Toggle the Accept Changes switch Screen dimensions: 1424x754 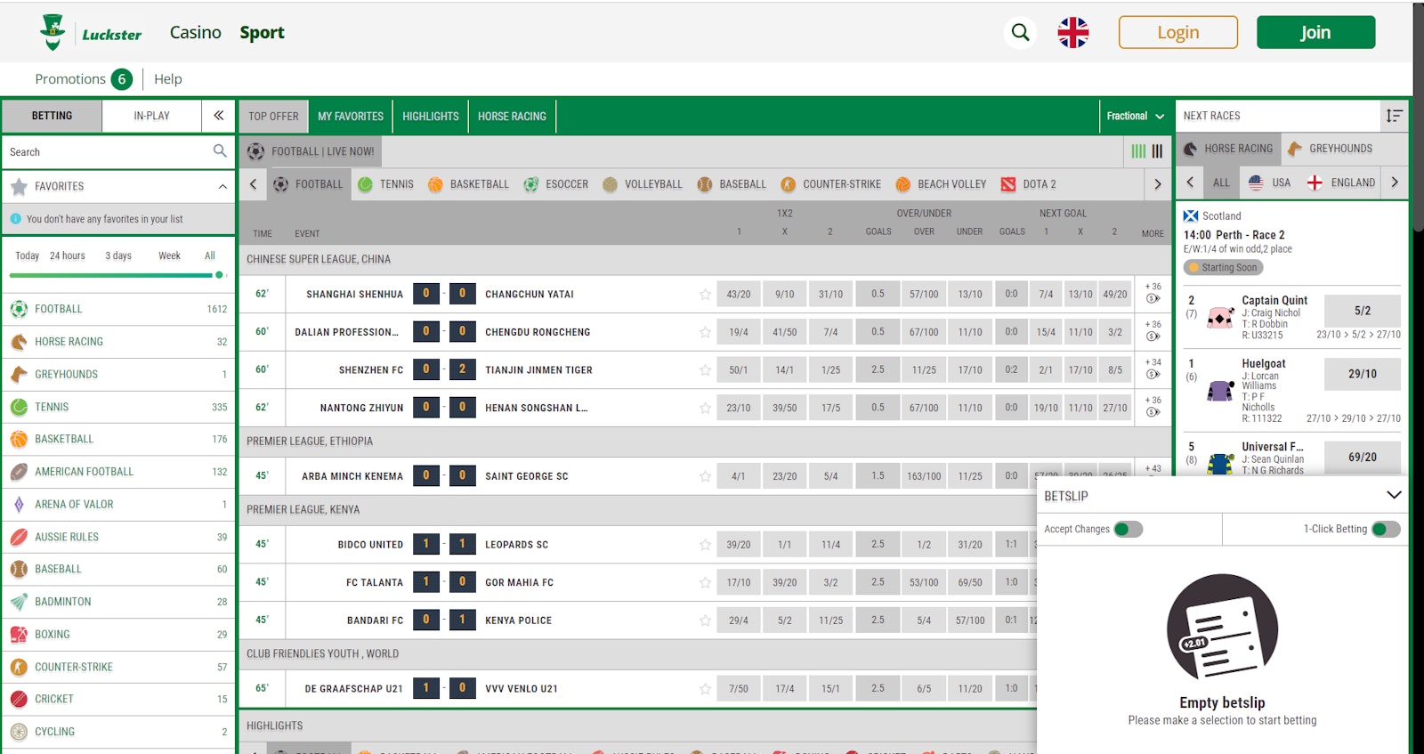pyautogui.click(x=1128, y=530)
